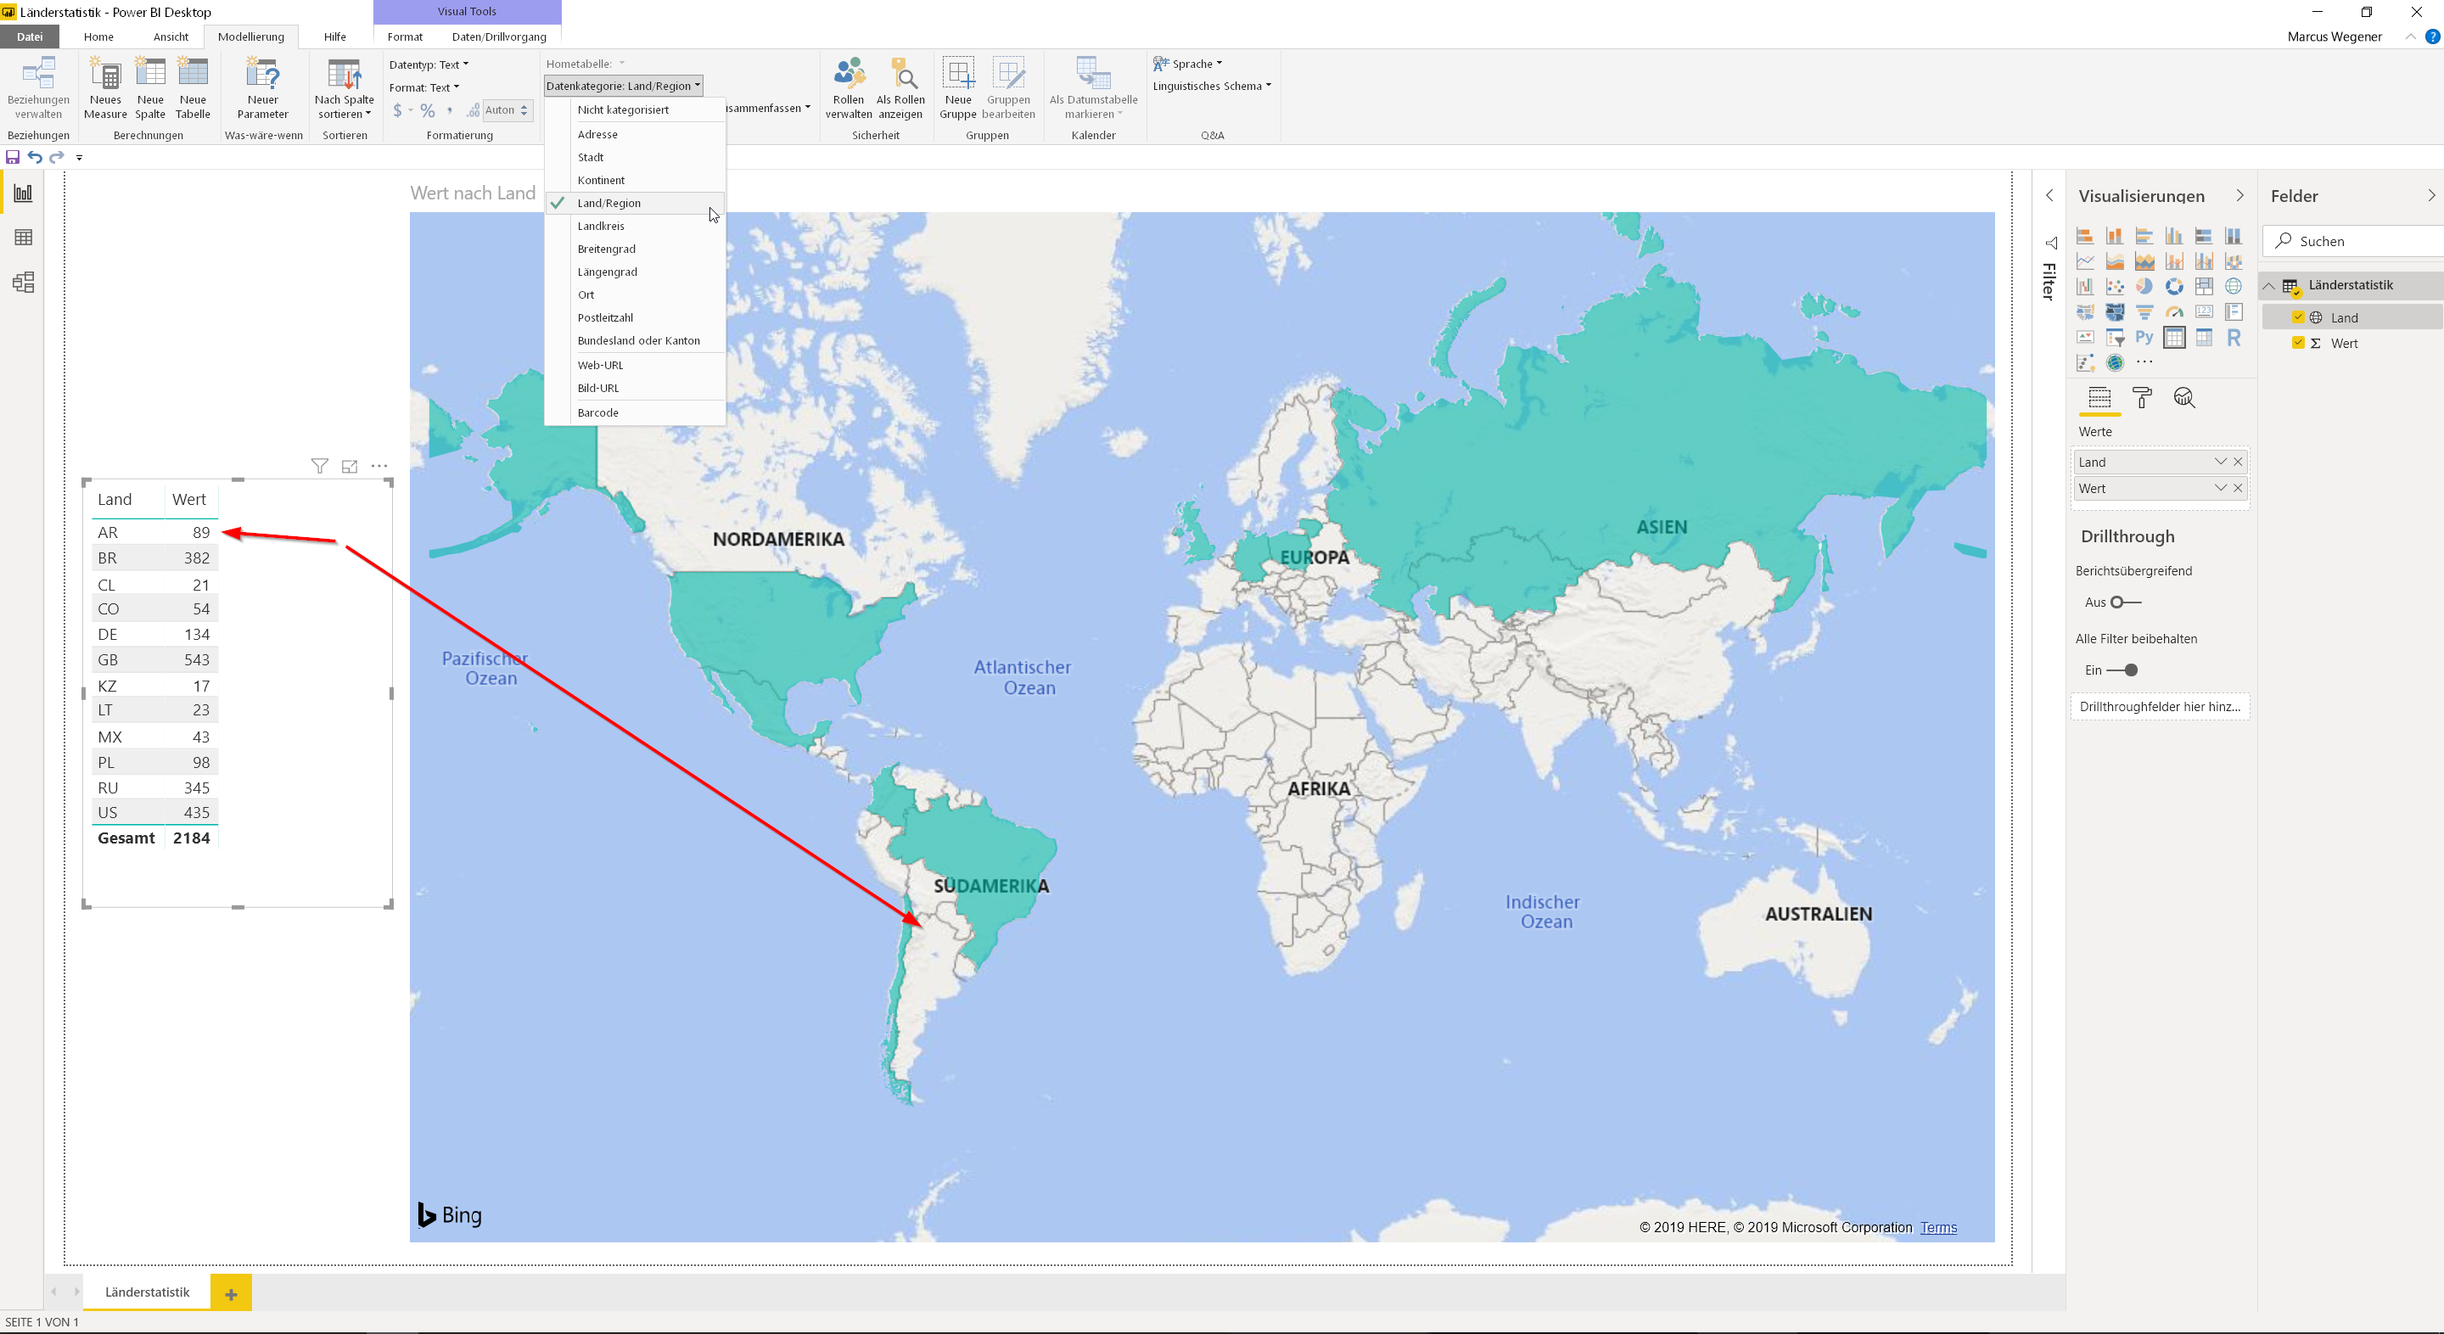
Task: Click Als Rollen anzeigen
Action: [900, 87]
